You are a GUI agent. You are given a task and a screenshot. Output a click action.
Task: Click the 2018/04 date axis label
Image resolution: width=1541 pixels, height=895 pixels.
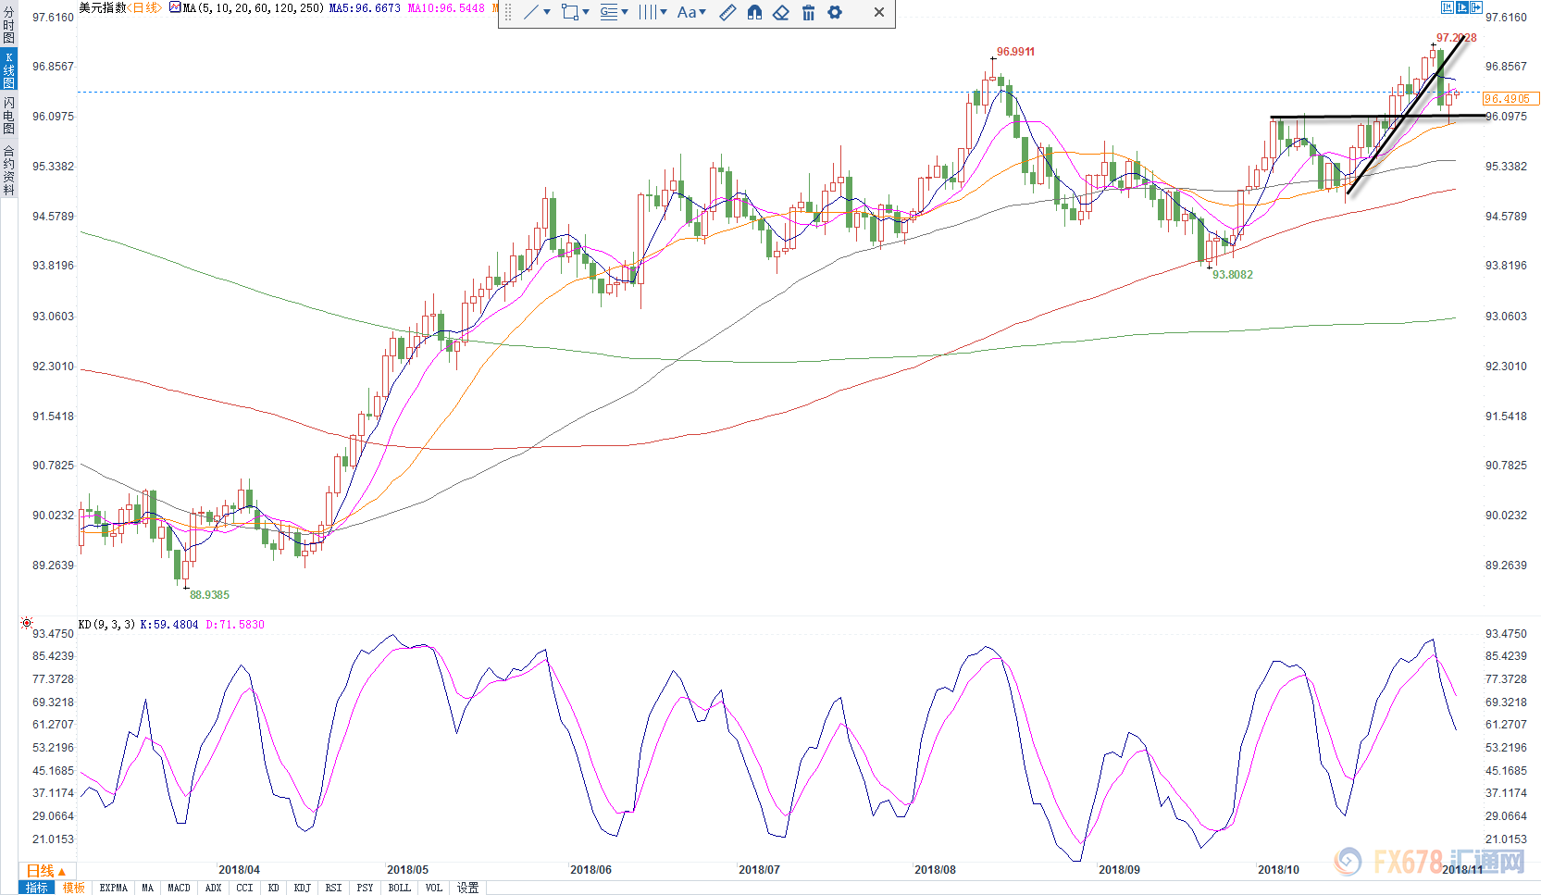coord(239,870)
